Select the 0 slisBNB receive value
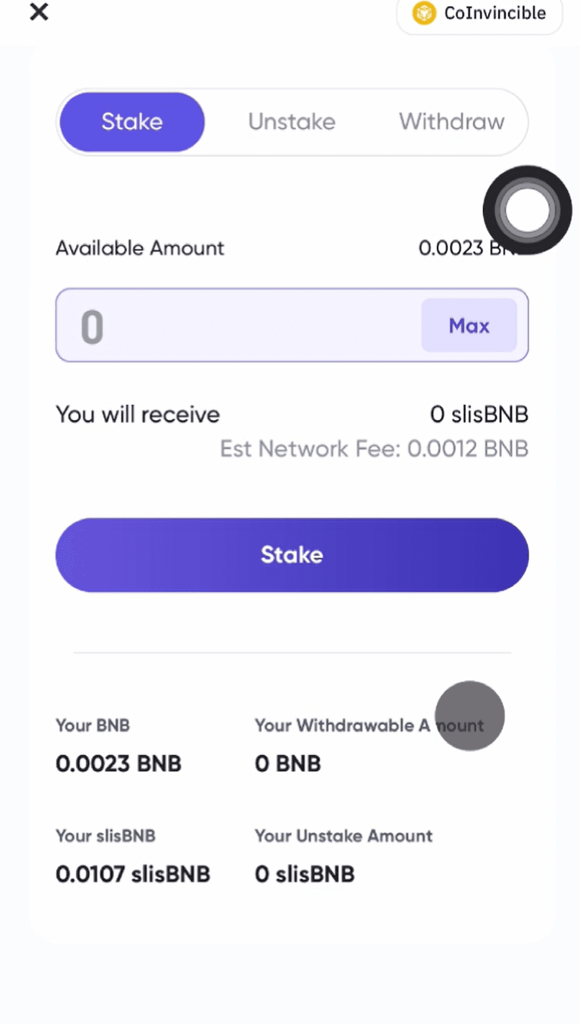Viewport: 580px width, 1024px height. pyautogui.click(x=479, y=415)
